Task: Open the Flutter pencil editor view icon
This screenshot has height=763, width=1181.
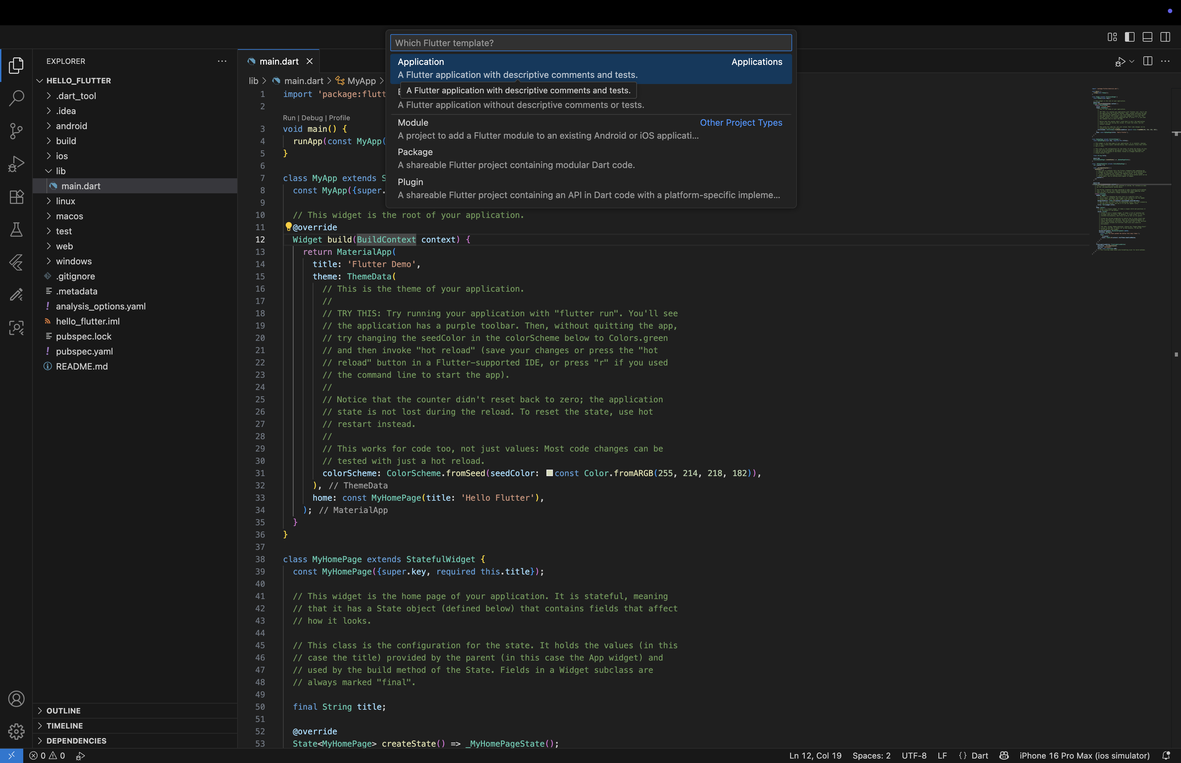Action: coord(16,295)
